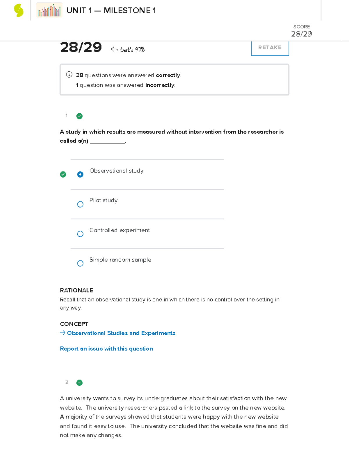
Task: Click green correct-answer check beside Observational study
Action: click(63, 174)
